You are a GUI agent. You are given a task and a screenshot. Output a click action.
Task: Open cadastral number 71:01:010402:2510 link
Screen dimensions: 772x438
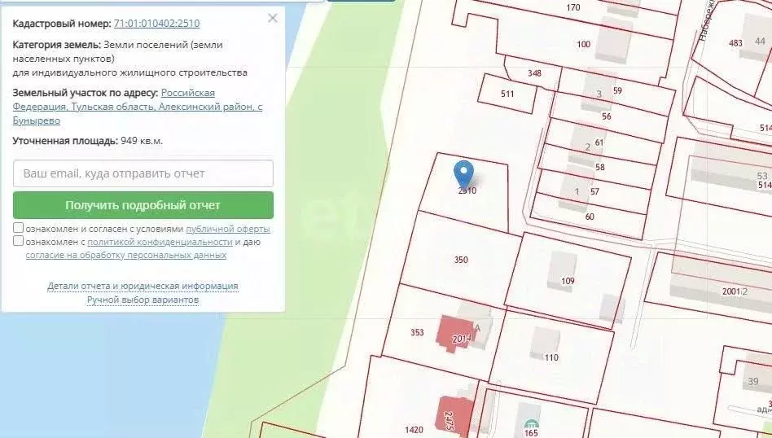156,23
